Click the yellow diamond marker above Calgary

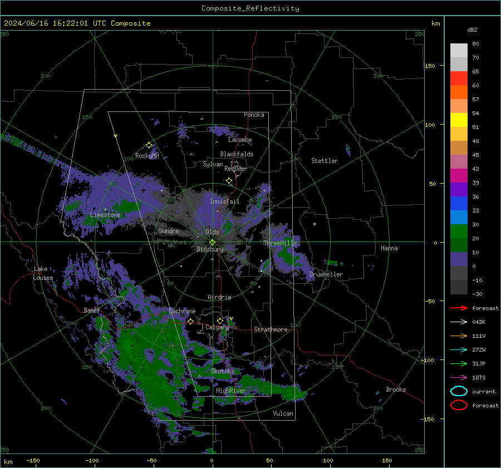pyautogui.click(x=220, y=321)
